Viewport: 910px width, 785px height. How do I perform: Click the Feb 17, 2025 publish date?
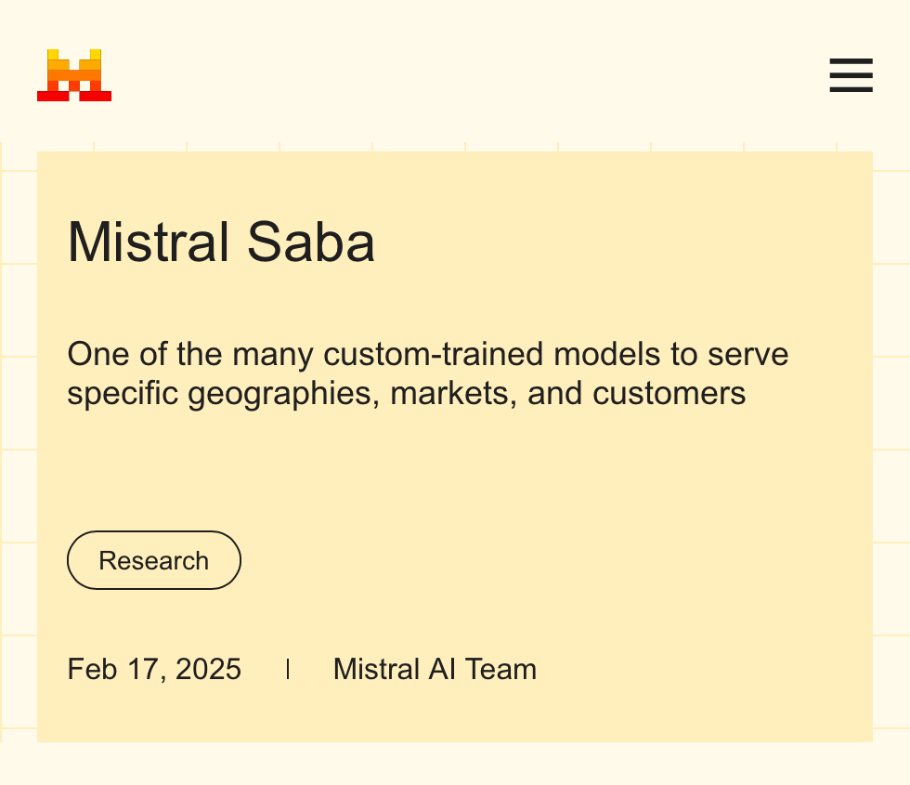tap(154, 669)
